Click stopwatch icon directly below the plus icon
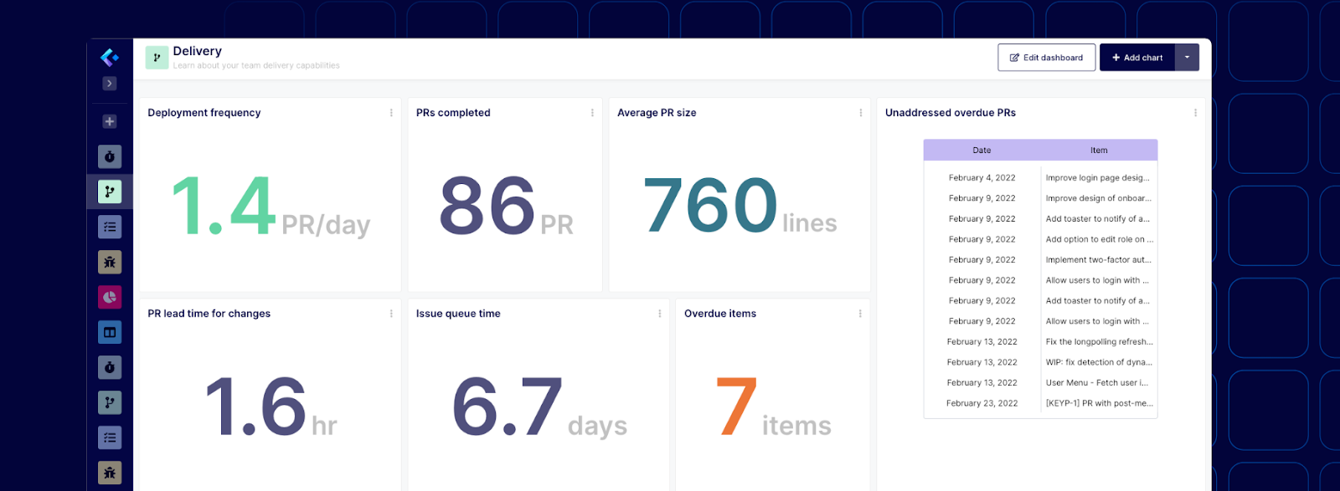The image size is (1340, 491). [110, 156]
